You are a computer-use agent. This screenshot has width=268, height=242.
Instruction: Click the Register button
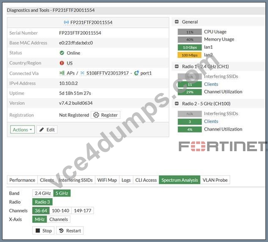tap(105, 115)
